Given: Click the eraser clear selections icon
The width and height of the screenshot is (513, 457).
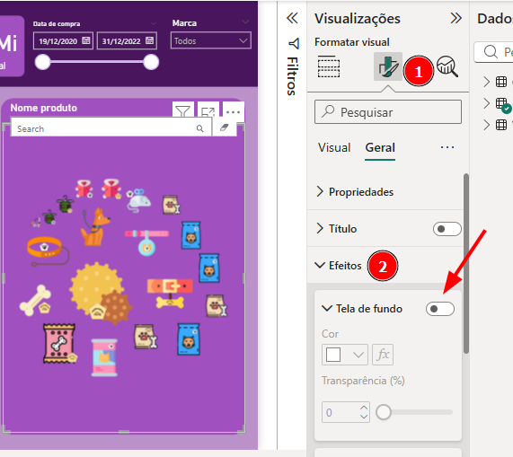Looking at the screenshot, I should 225,127.
